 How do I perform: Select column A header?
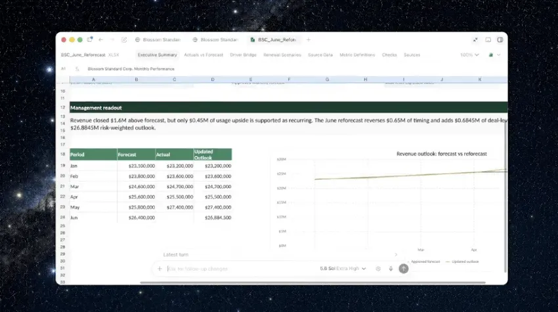[93, 79]
